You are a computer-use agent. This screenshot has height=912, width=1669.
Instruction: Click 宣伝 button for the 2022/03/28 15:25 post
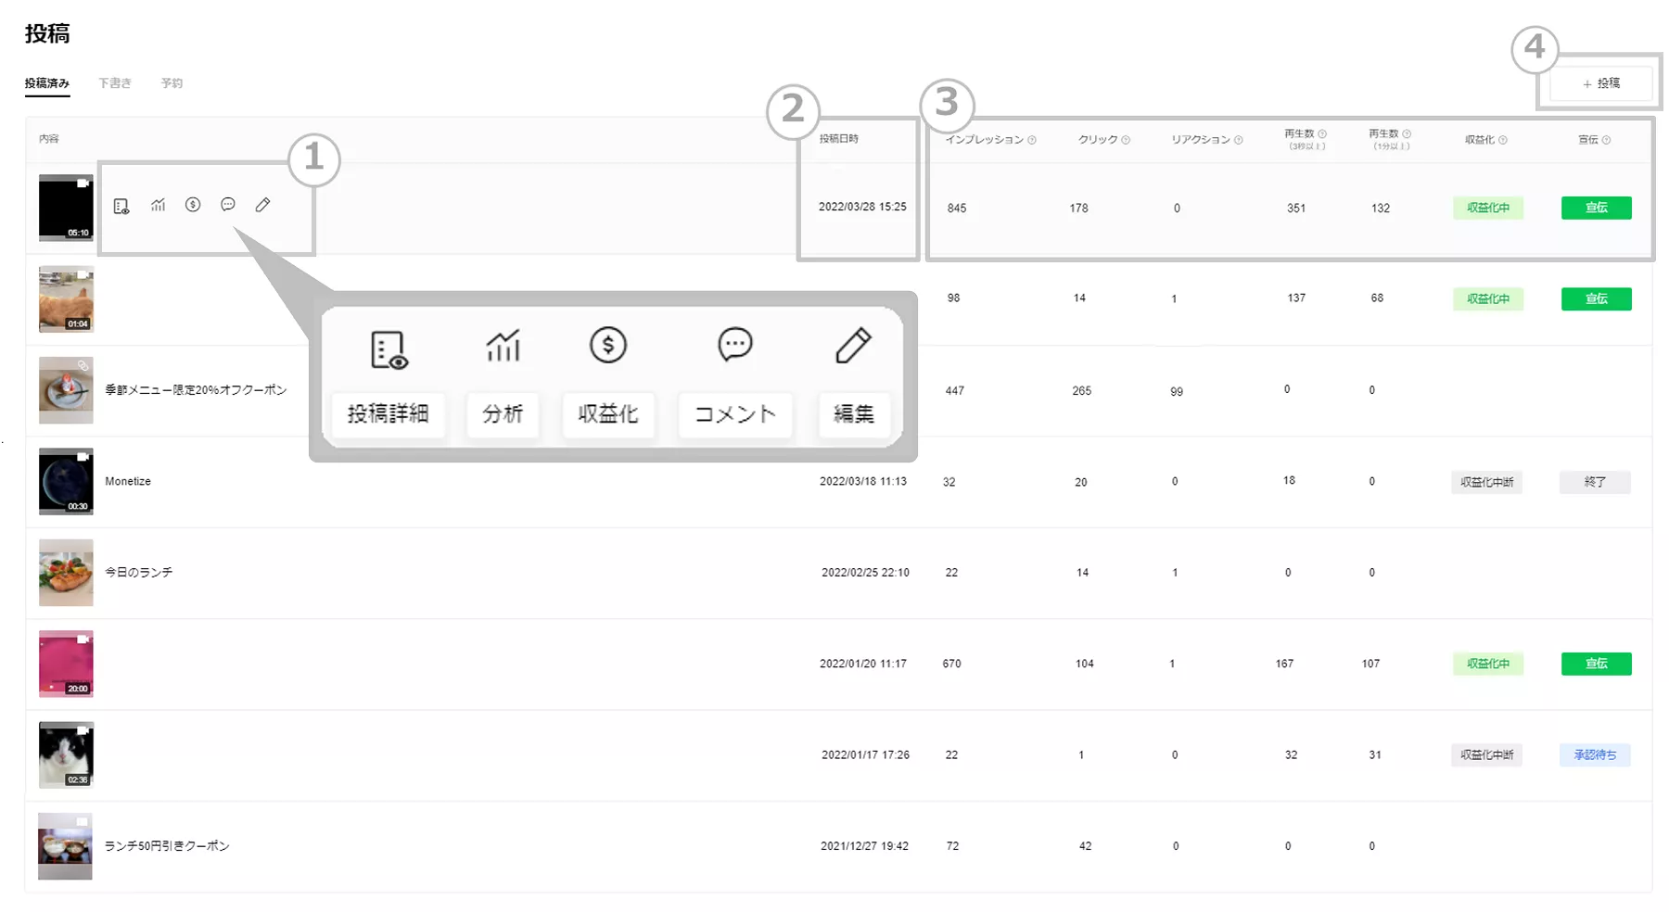1596,208
